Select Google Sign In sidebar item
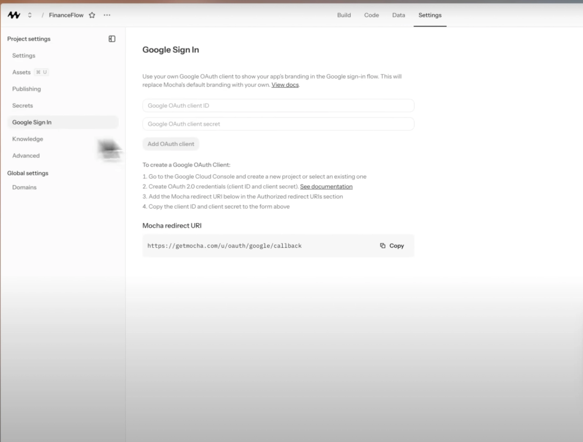 pos(63,122)
